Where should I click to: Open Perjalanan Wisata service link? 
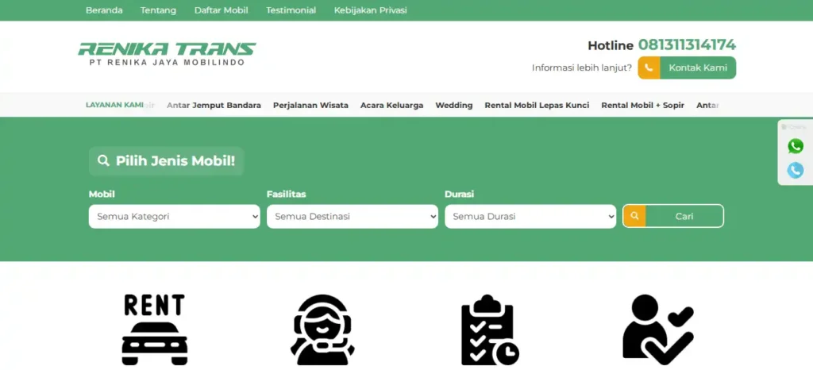click(310, 105)
